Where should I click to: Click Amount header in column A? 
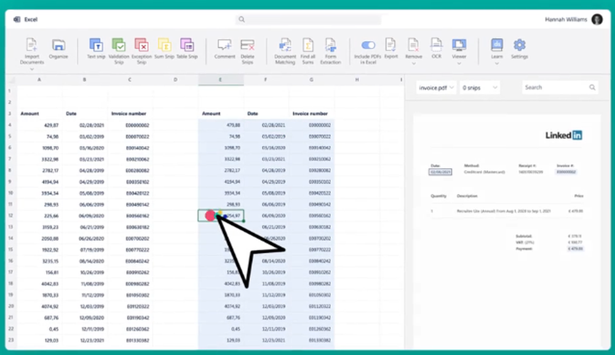click(x=30, y=114)
